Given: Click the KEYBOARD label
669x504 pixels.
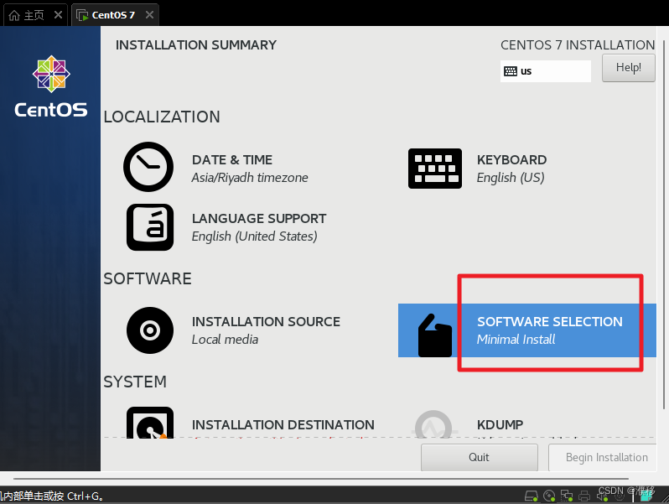Looking at the screenshot, I should pyautogui.click(x=511, y=160).
